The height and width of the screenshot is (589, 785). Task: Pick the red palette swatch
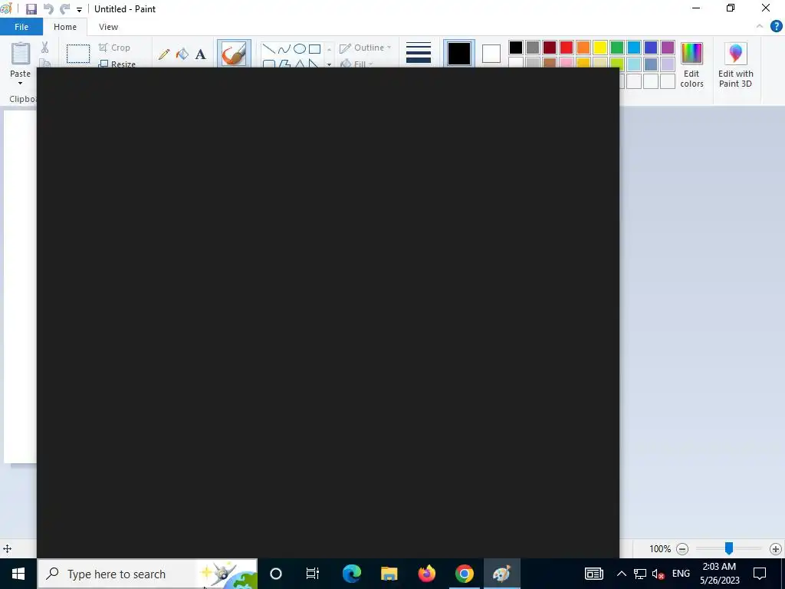567,48
